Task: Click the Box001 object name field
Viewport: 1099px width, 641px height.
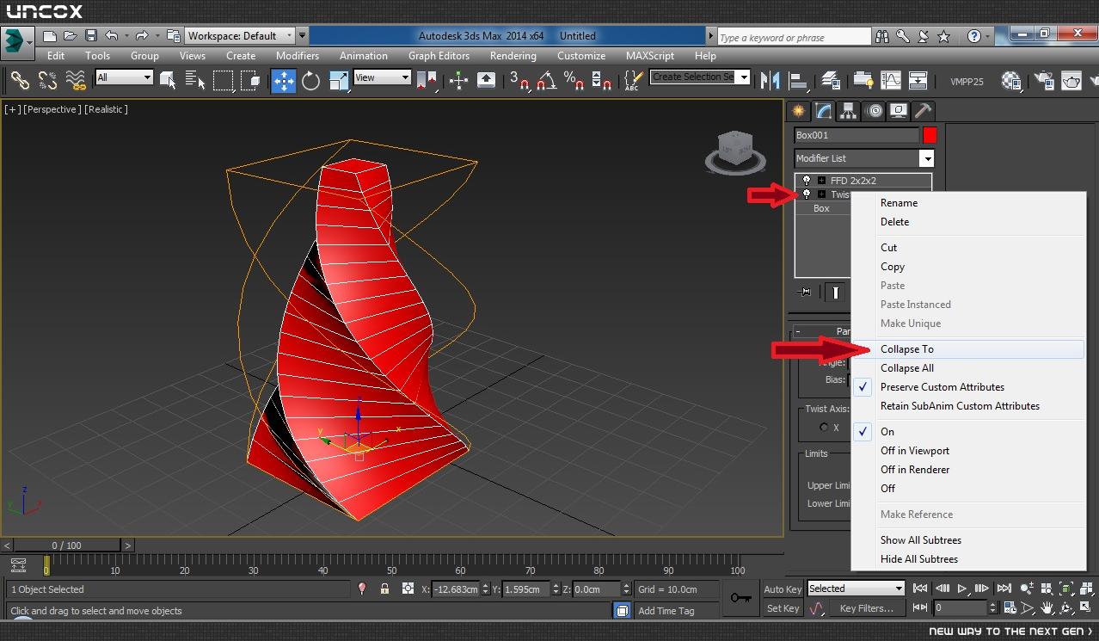Action: coord(856,135)
